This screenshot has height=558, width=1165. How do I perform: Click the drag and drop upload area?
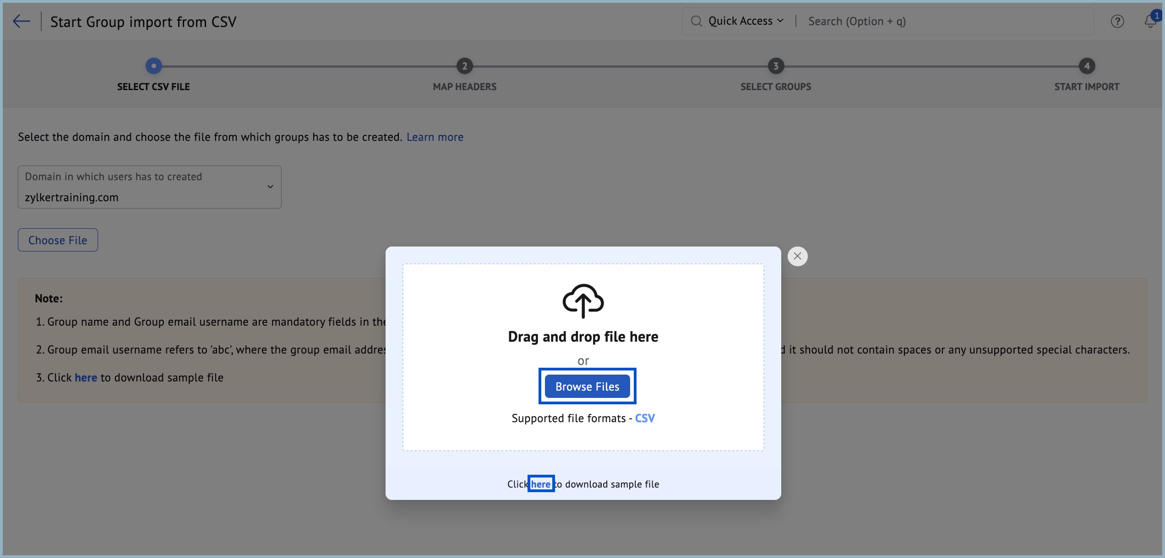583,337
